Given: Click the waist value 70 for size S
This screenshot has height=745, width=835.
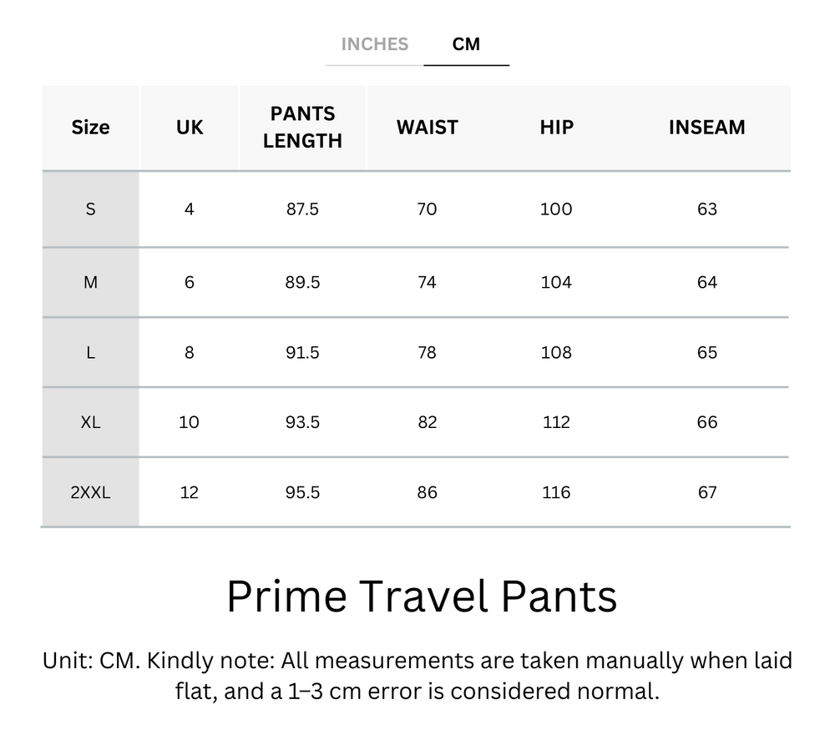Looking at the screenshot, I should [x=426, y=209].
